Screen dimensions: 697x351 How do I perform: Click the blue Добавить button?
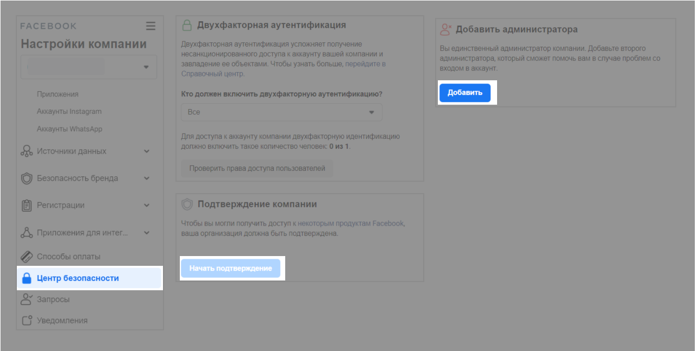point(465,93)
